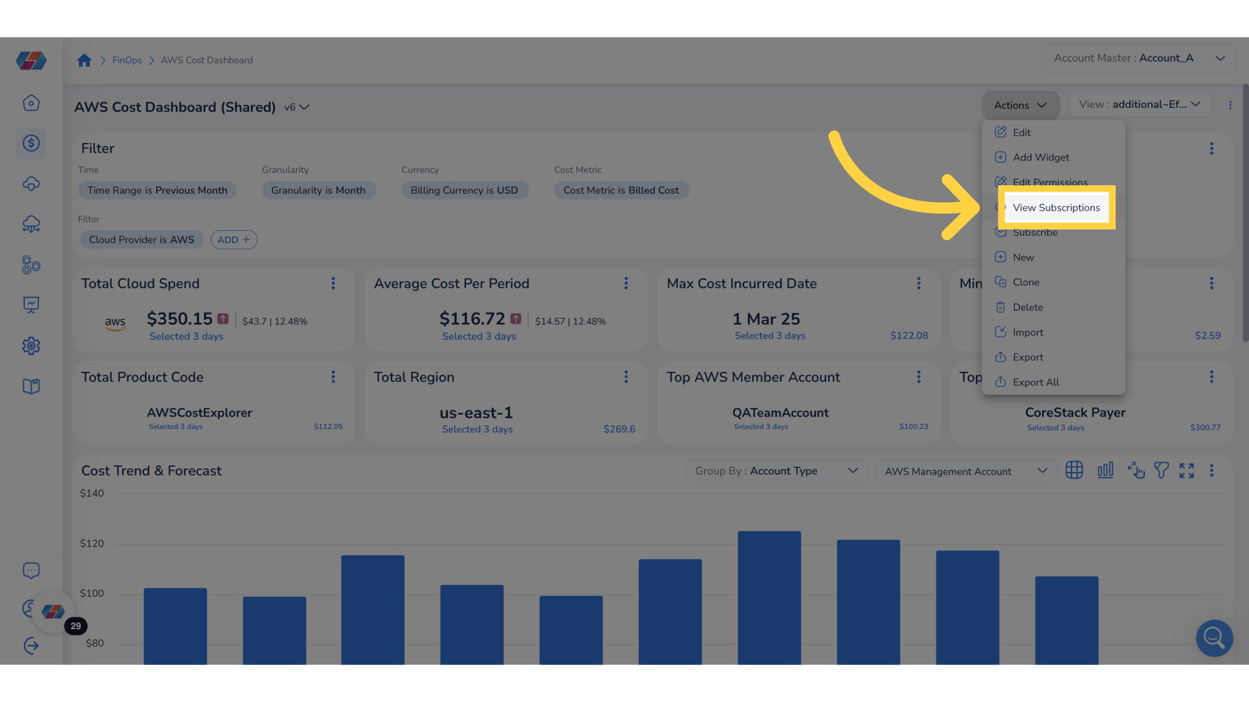1249x702 pixels.
Task: Click Selected 3 days under Total Cloud Spend
Action: point(186,337)
